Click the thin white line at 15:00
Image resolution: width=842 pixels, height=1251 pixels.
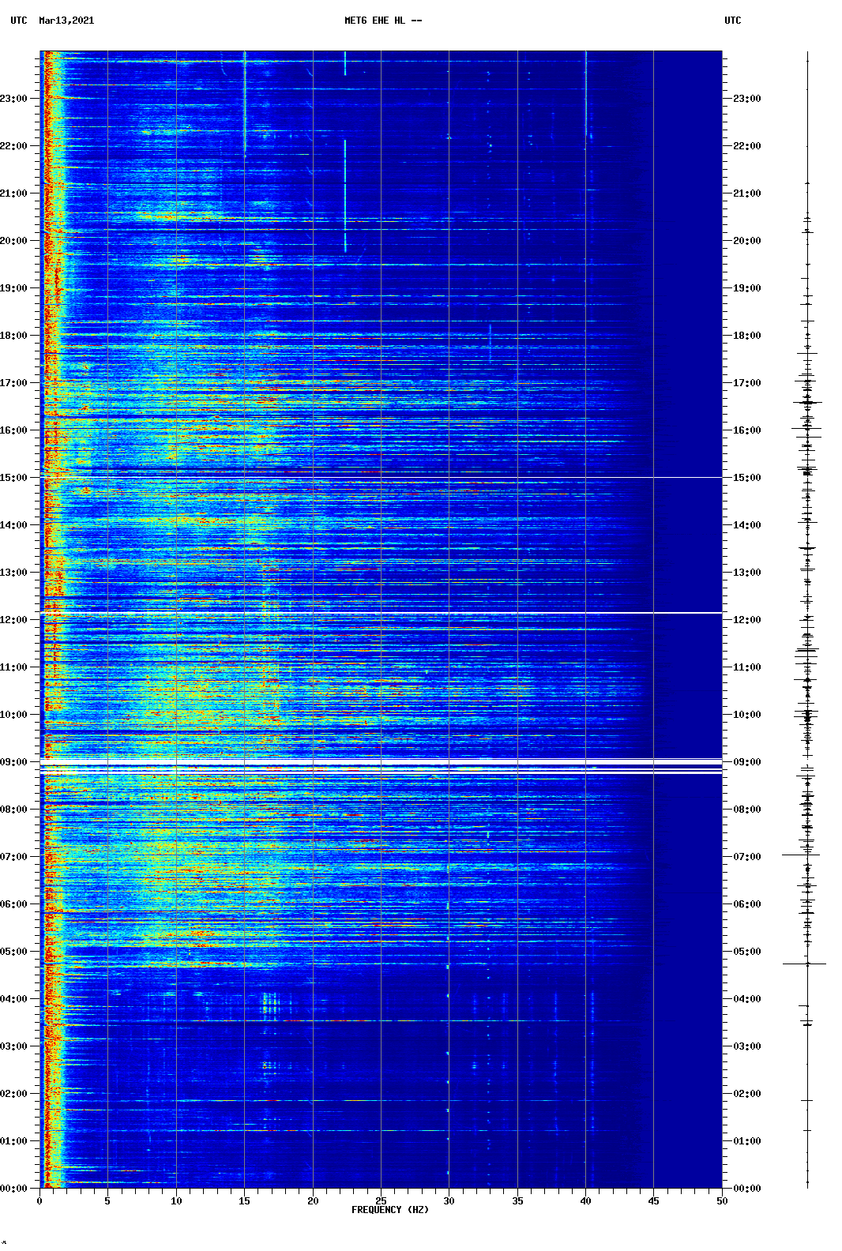[x=381, y=477]
